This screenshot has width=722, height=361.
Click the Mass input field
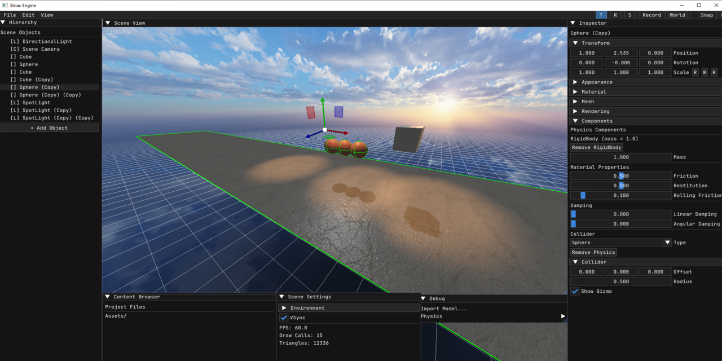tap(621, 157)
